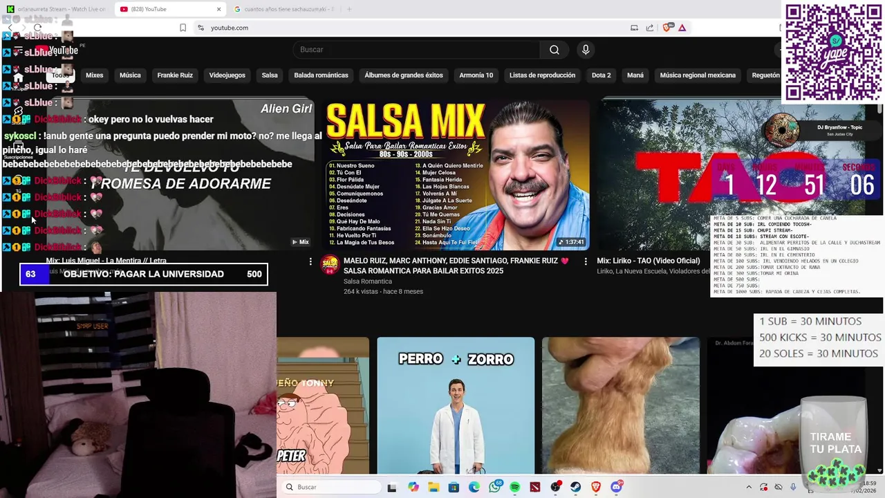Image resolution: width=885 pixels, height=498 pixels.
Task: Open the Mix: Liriko - TAO title link
Action: [x=649, y=261]
